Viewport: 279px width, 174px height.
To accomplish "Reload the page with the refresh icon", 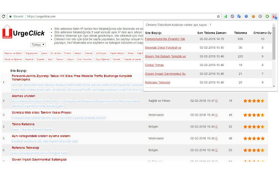I will (3, 17).
